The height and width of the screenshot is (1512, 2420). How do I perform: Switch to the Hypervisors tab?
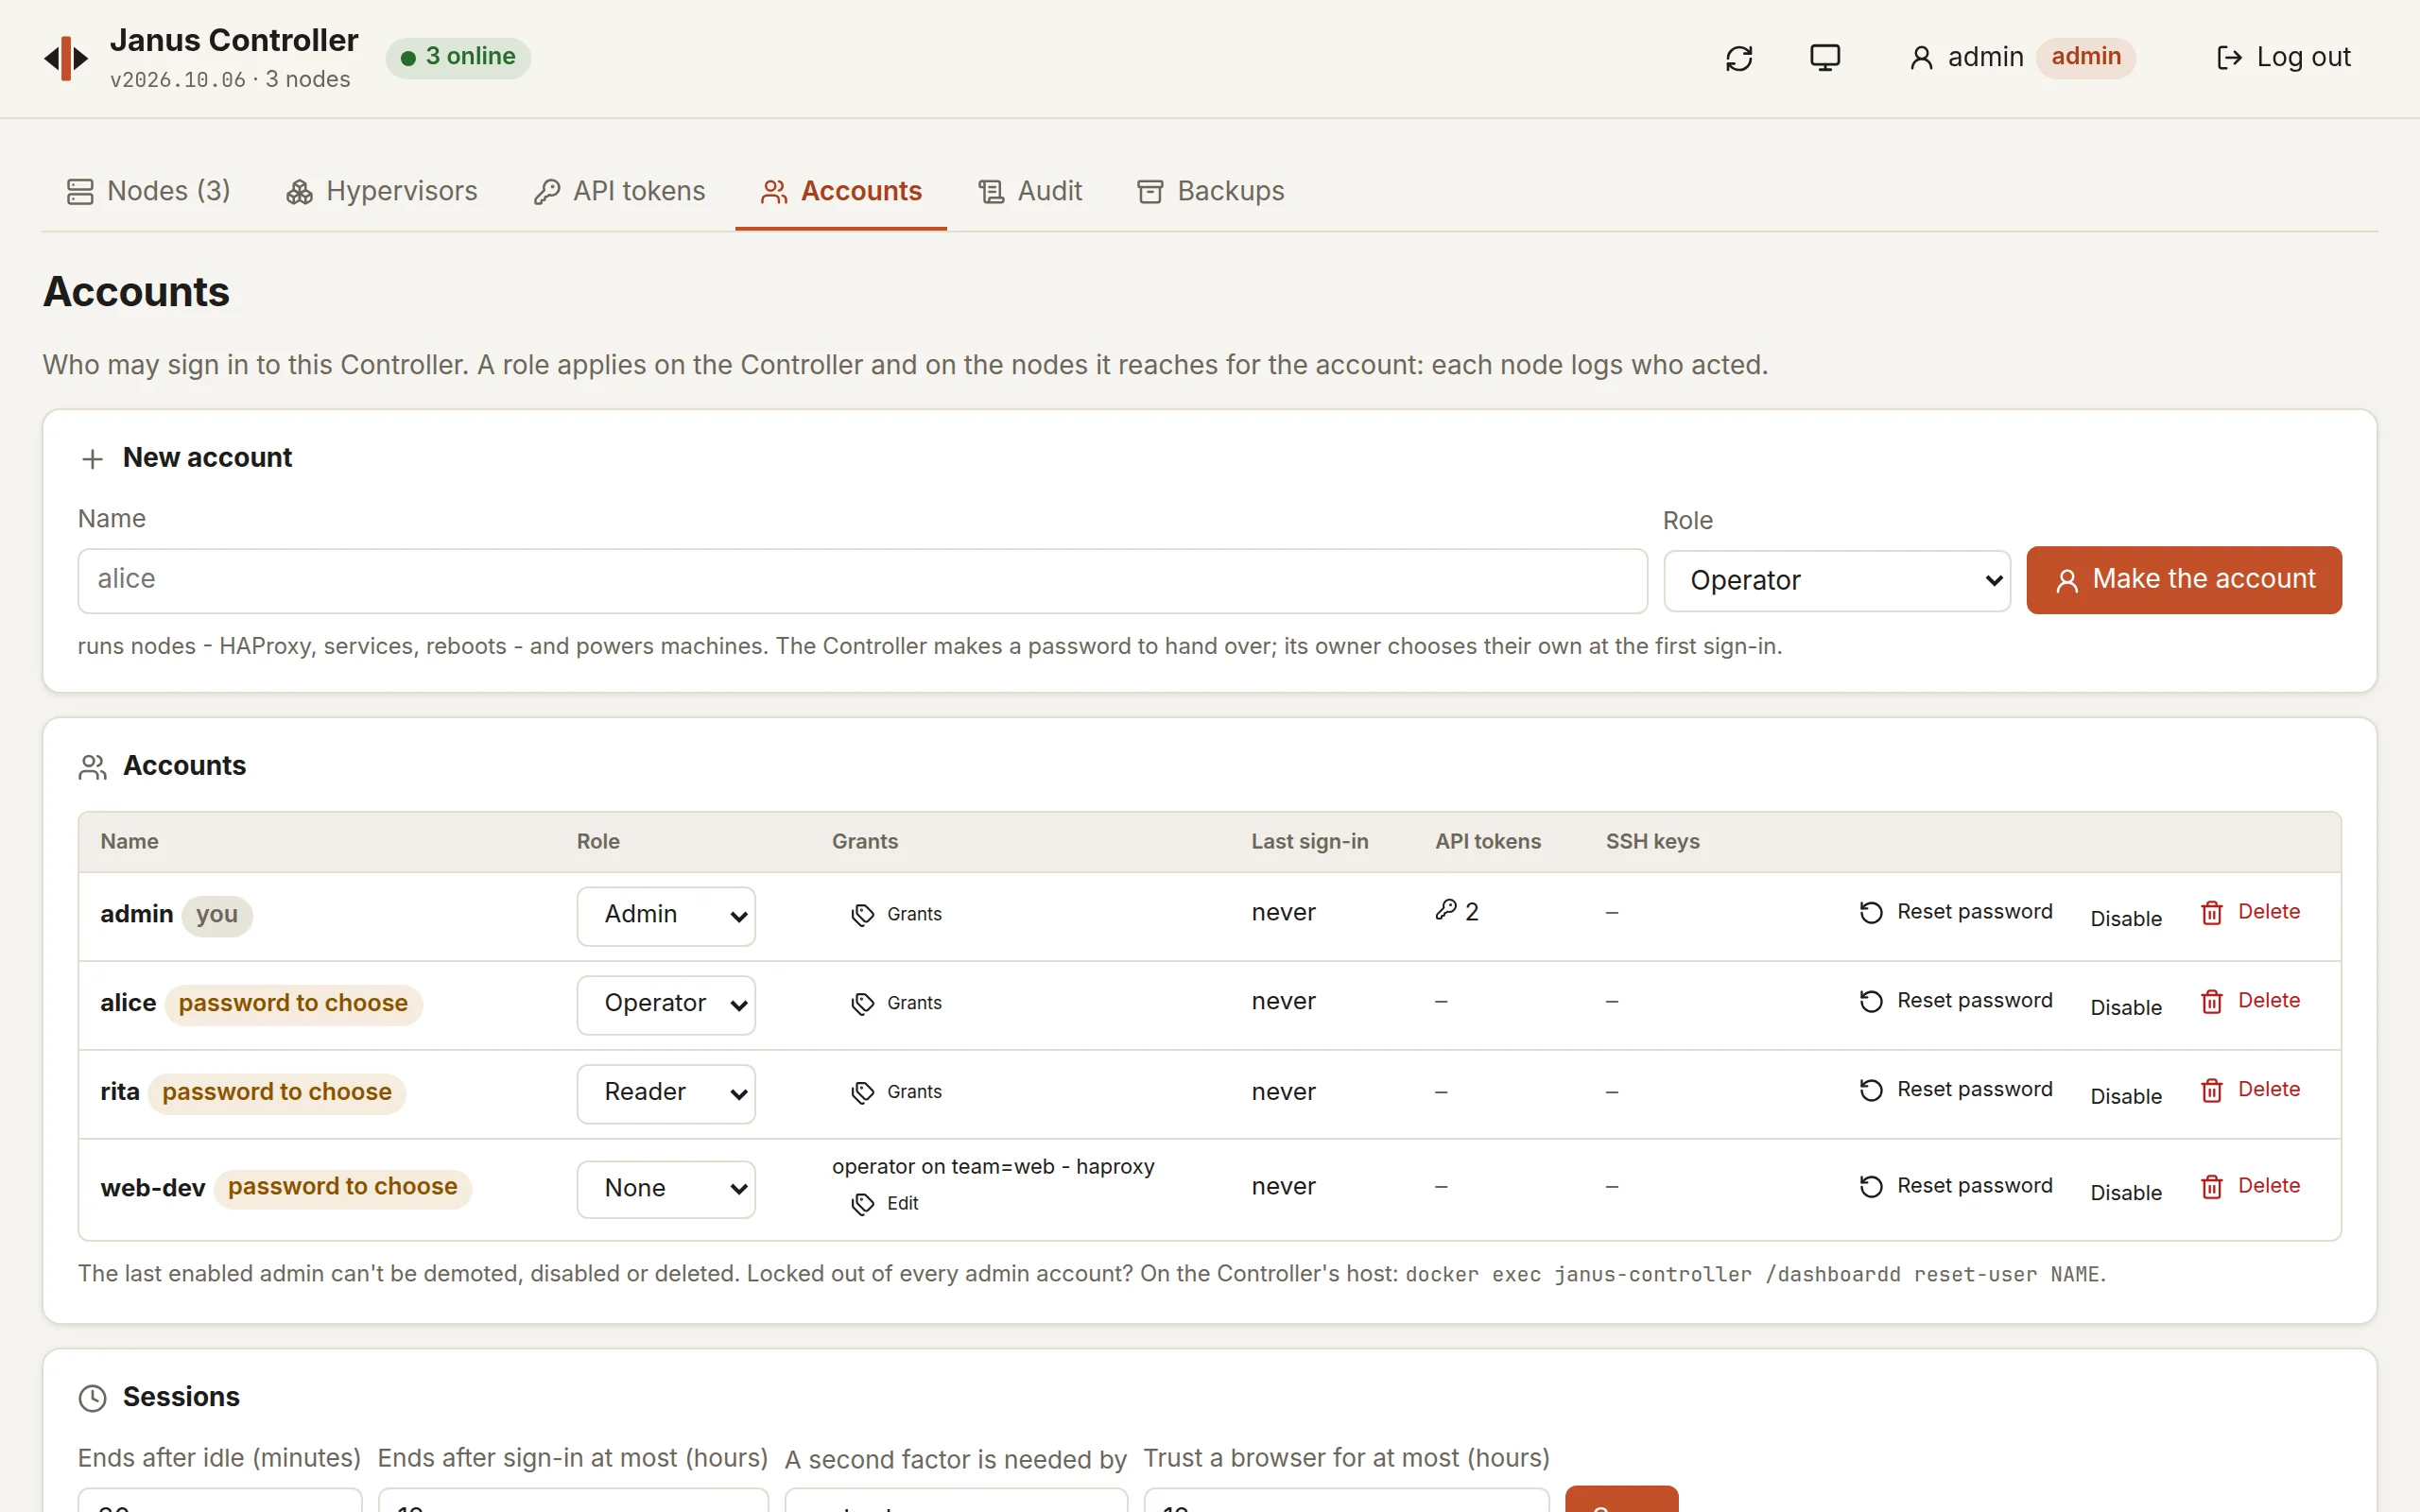(382, 191)
